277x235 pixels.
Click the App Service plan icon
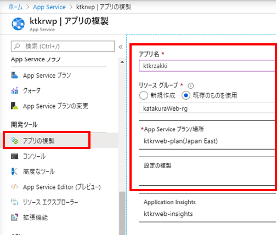click(14, 75)
